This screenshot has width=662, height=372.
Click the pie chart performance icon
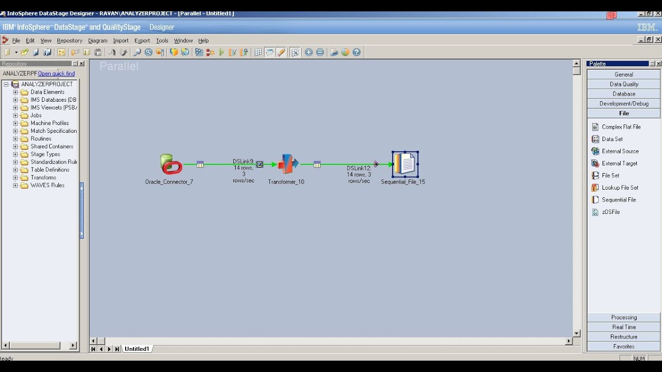click(345, 52)
